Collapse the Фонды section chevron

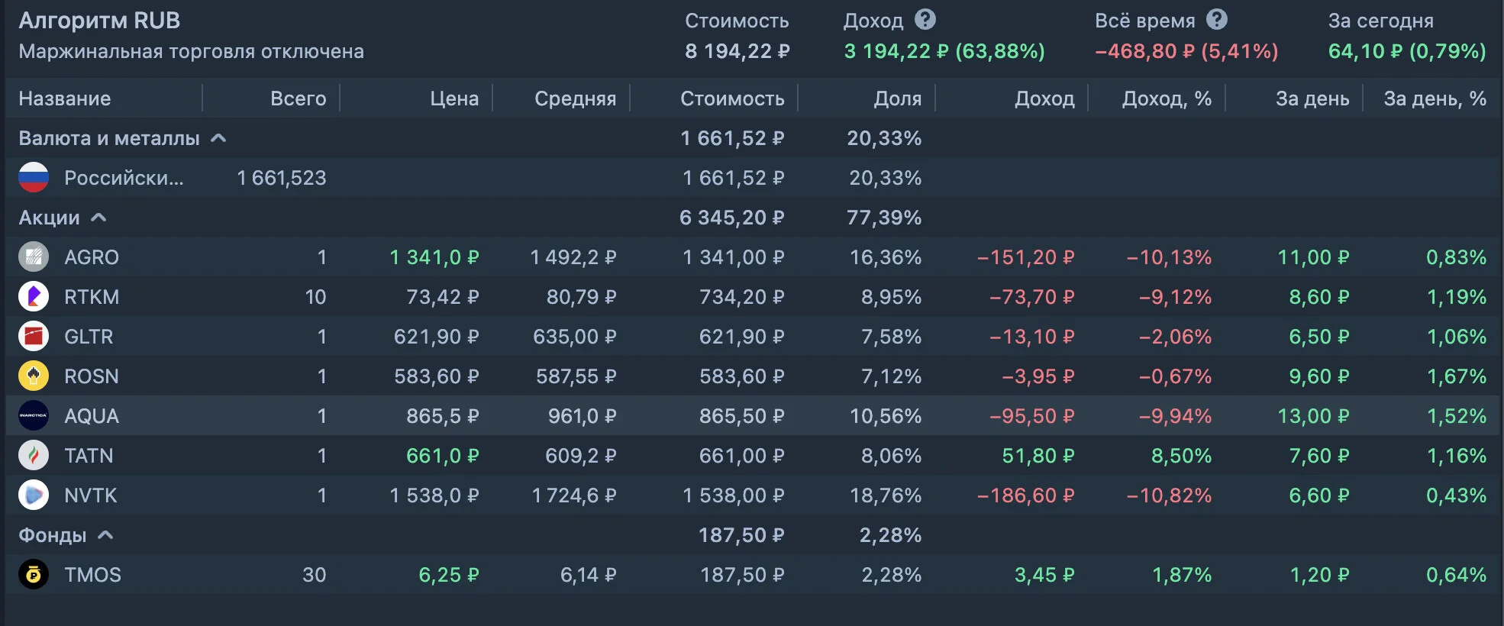click(x=105, y=535)
